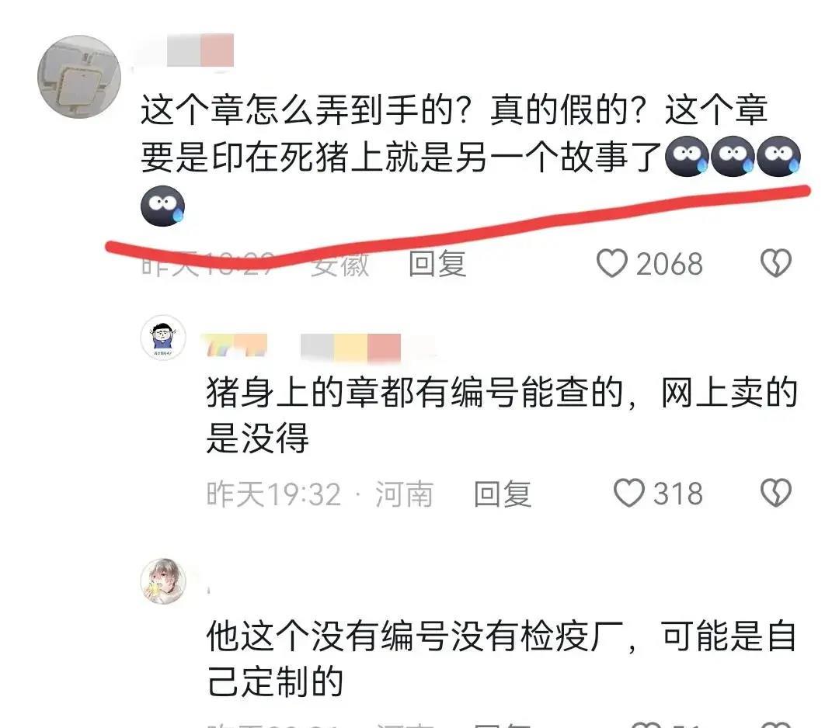Dislike the top comment via broken heart
839x728 pixels.
click(x=776, y=264)
